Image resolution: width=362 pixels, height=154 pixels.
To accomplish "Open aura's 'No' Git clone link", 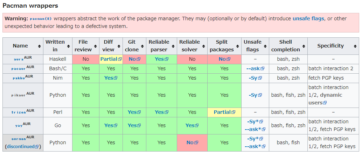I will (134, 59).
